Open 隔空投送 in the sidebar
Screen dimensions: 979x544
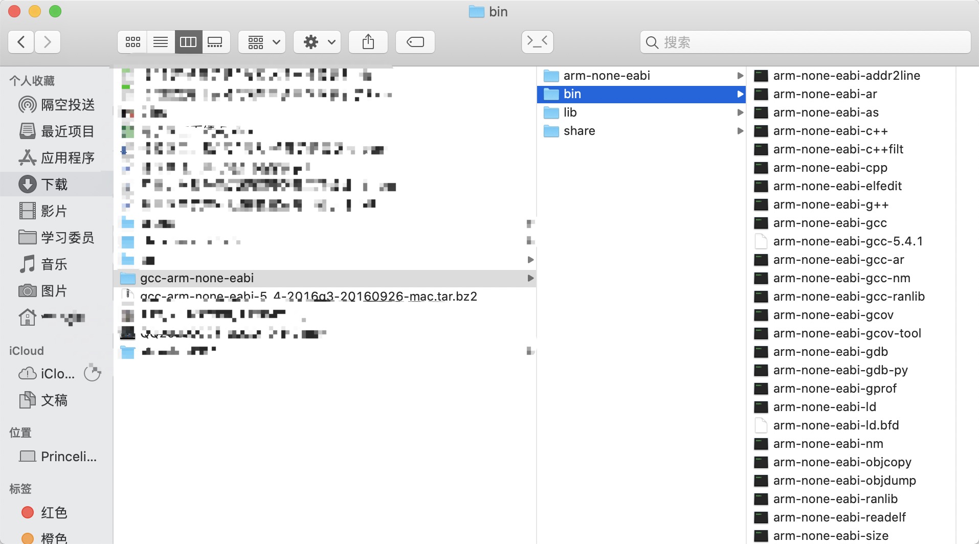pyautogui.click(x=57, y=105)
